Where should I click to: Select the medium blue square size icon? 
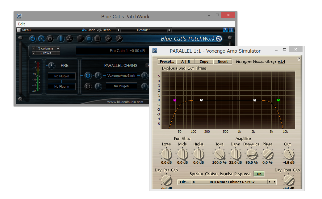coord(89,39)
